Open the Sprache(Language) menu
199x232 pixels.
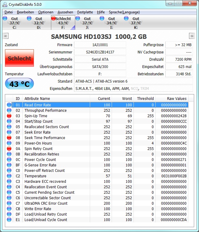click(124, 12)
